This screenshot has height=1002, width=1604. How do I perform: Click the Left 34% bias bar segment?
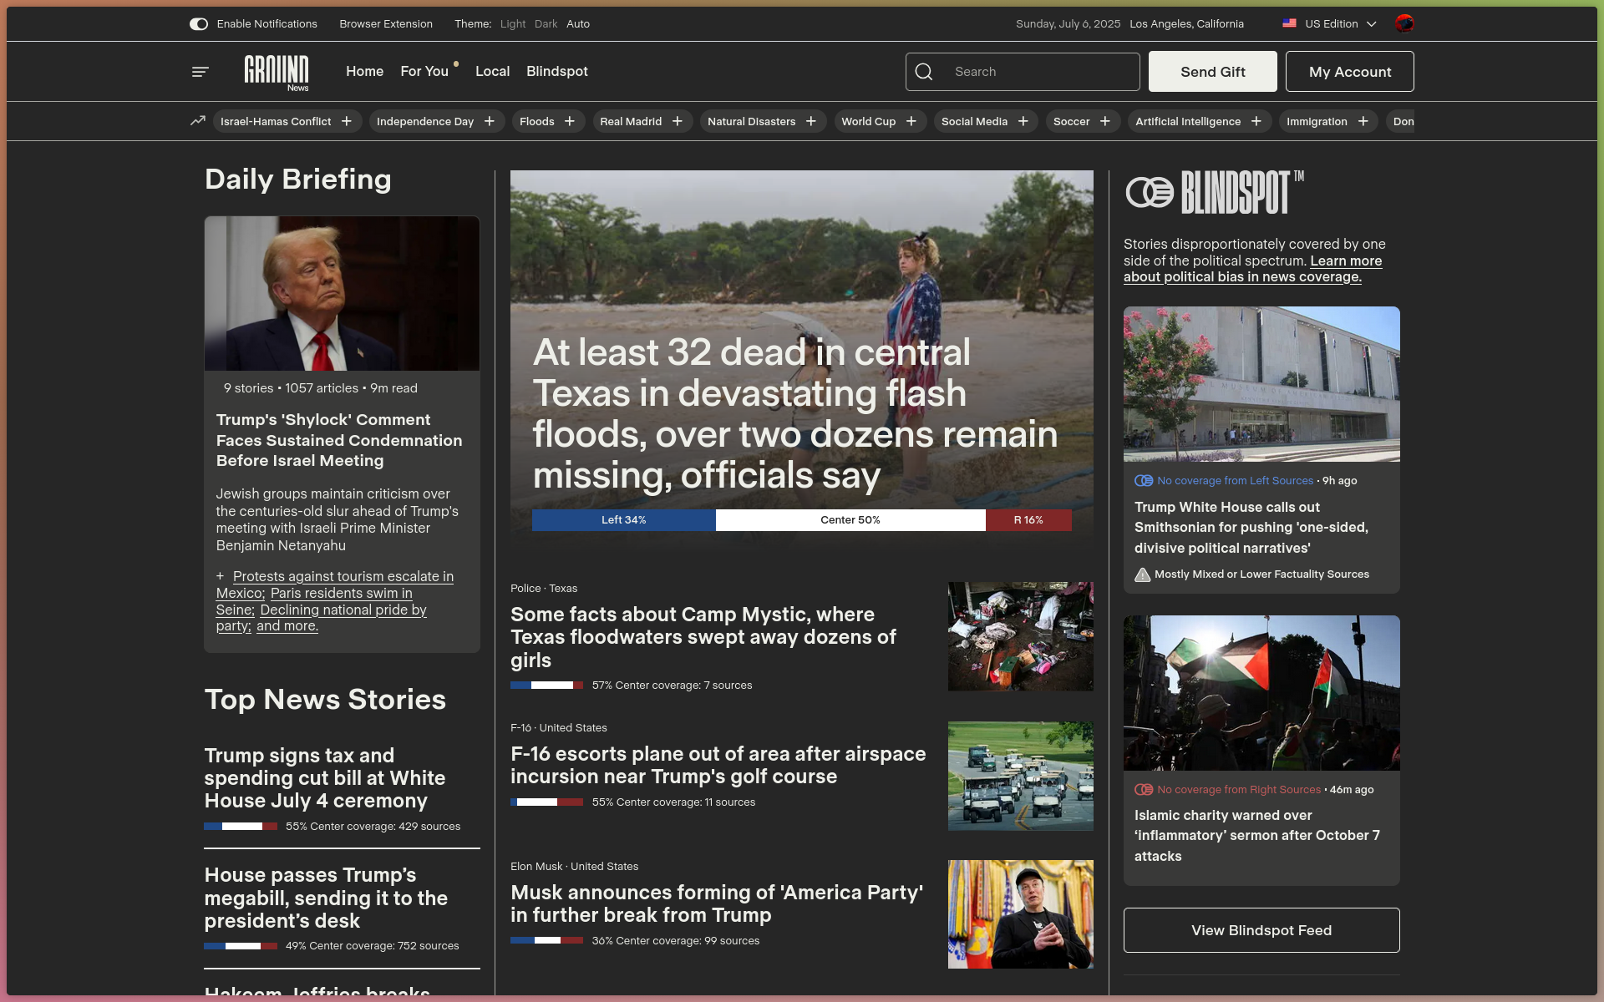tap(624, 520)
